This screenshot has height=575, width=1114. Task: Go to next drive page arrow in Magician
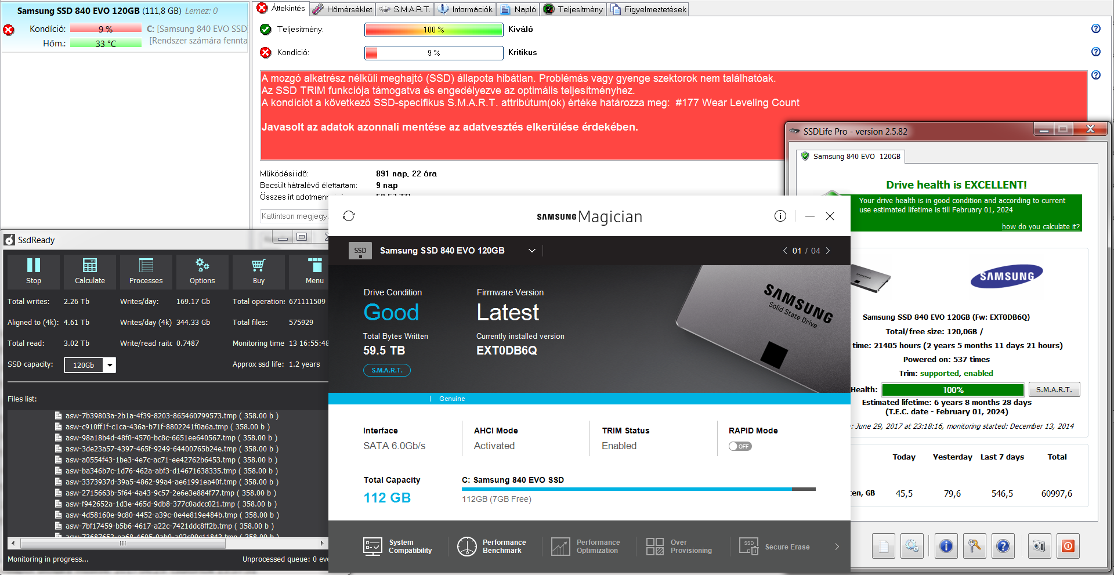tap(828, 251)
